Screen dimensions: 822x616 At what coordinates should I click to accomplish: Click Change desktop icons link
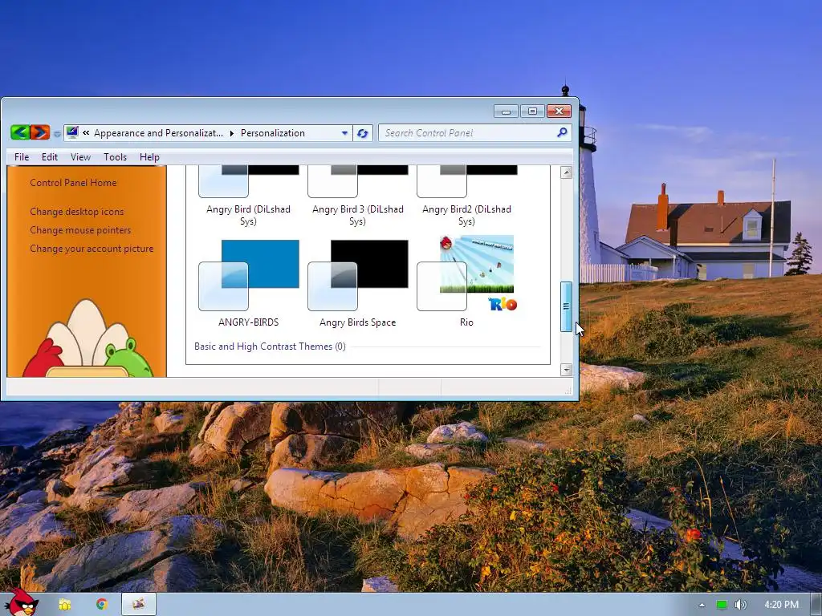click(77, 212)
